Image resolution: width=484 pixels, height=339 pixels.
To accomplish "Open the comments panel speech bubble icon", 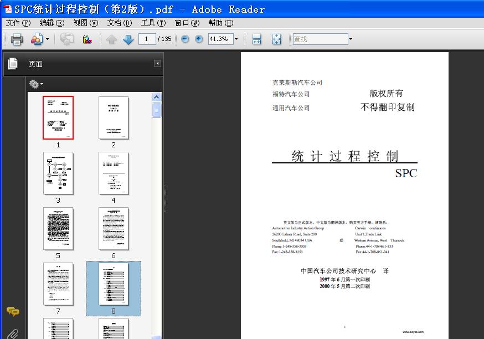I will 13,311.
